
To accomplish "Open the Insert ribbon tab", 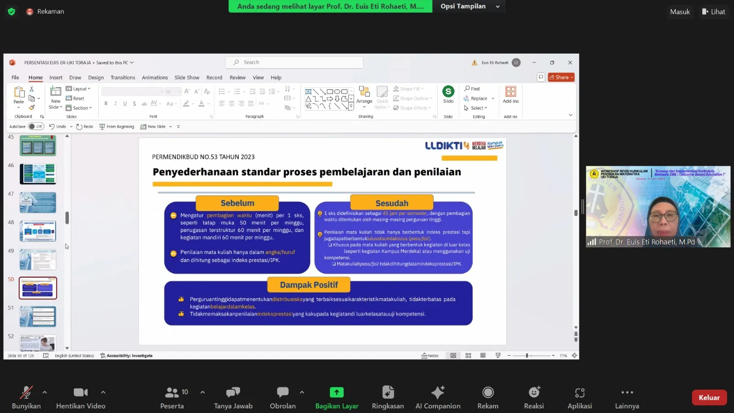I will tap(56, 78).
